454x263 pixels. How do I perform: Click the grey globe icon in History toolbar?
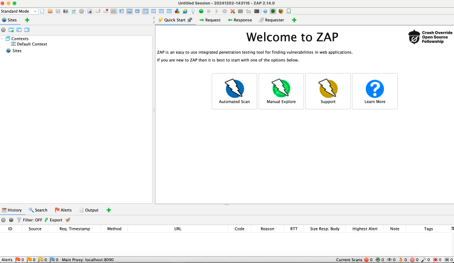point(11,220)
